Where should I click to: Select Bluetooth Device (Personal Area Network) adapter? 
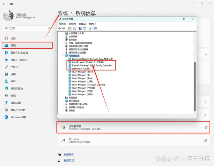click(x=93, y=59)
